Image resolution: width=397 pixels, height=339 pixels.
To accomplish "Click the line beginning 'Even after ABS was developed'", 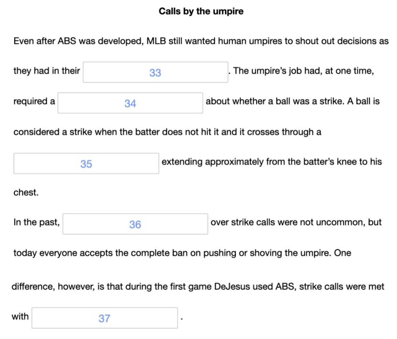I will [201, 41].
